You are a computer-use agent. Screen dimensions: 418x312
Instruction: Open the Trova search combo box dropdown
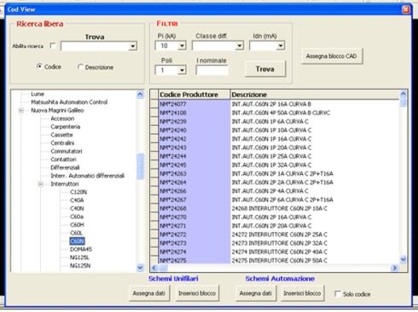click(132, 46)
